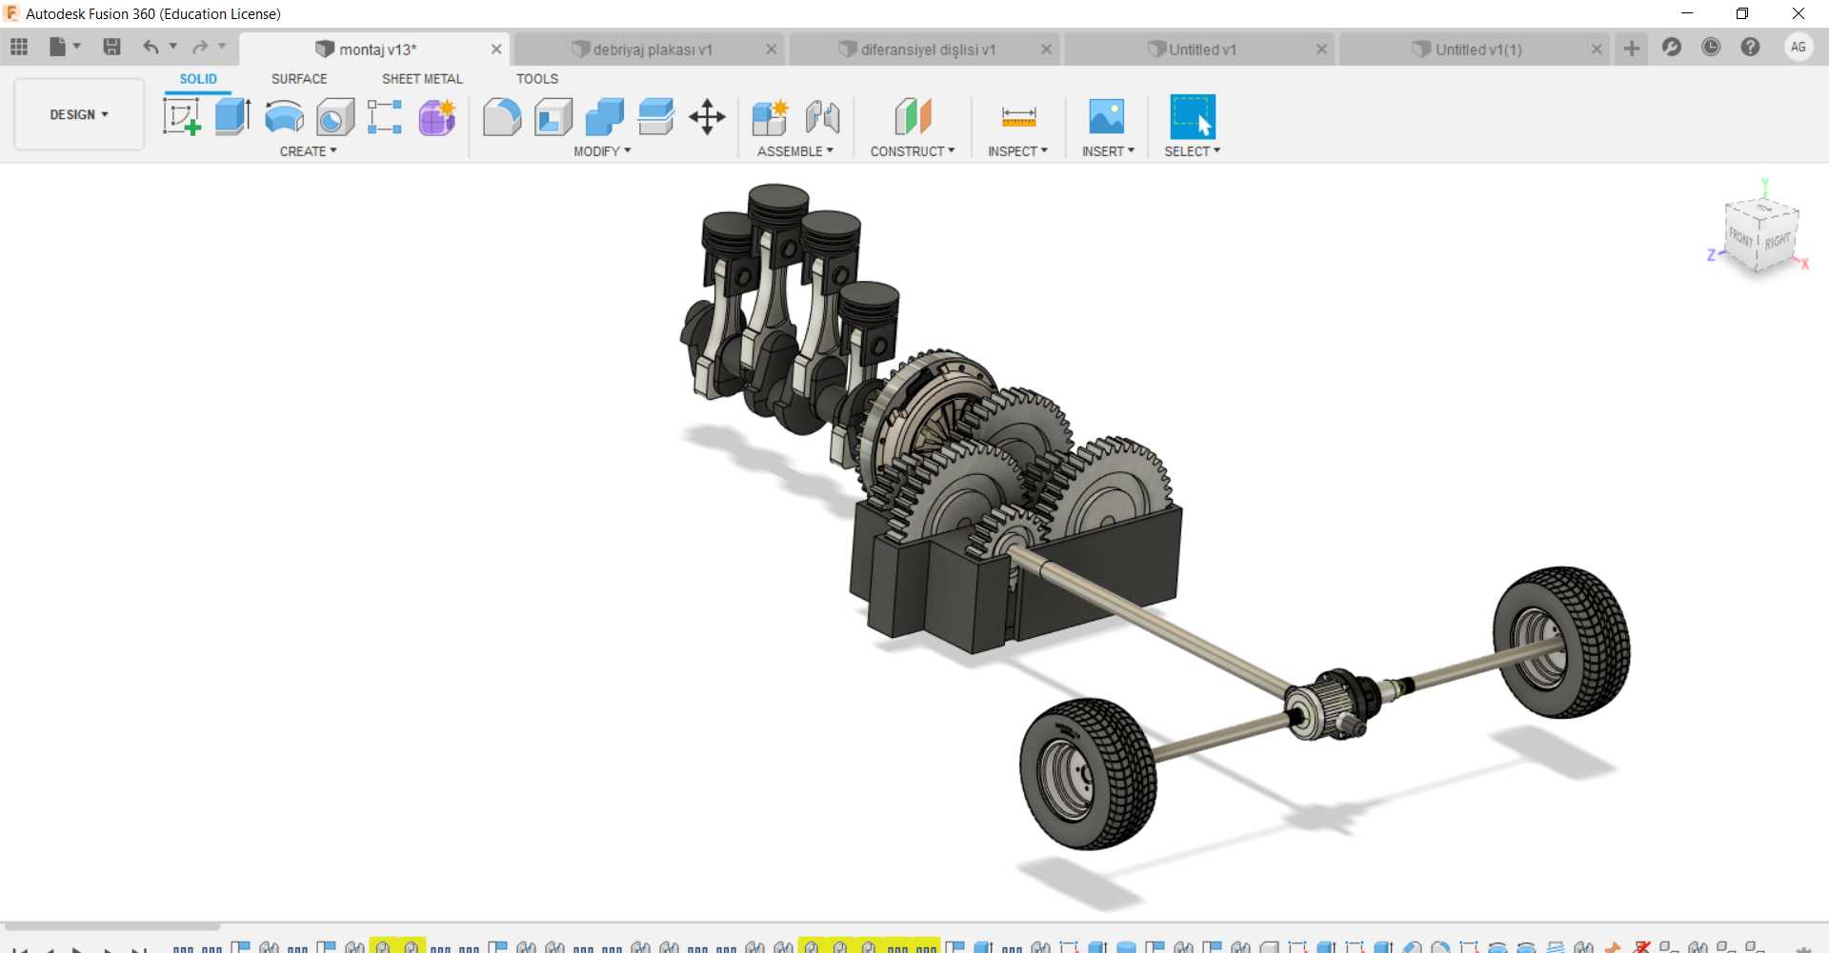1829x953 pixels.
Task: Launch the Create Form purple tool
Action: (x=437, y=117)
